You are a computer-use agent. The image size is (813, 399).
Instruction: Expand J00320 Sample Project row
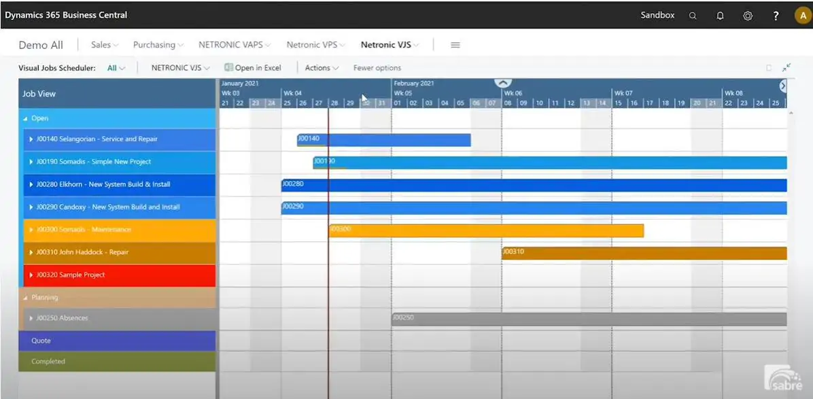[32, 275]
